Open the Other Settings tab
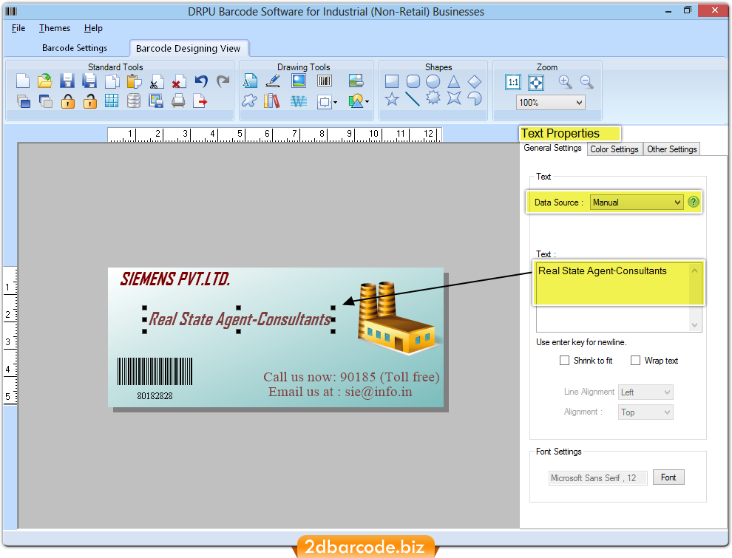 pos(672,149)
